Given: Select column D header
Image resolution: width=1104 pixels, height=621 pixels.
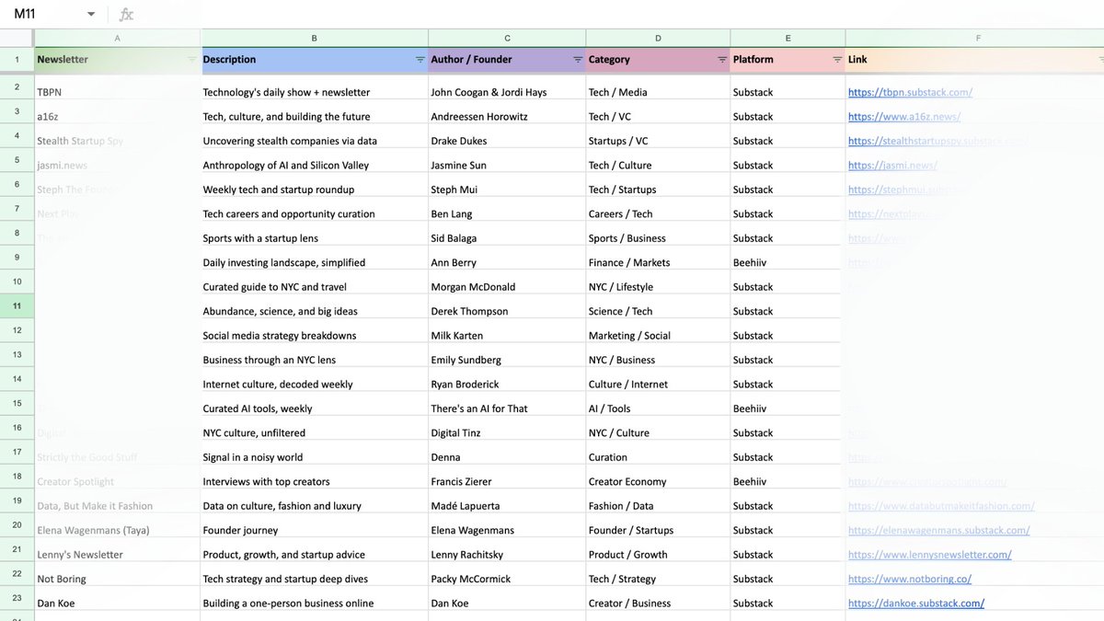Looking at the screenshot, I should coord(658,38).
